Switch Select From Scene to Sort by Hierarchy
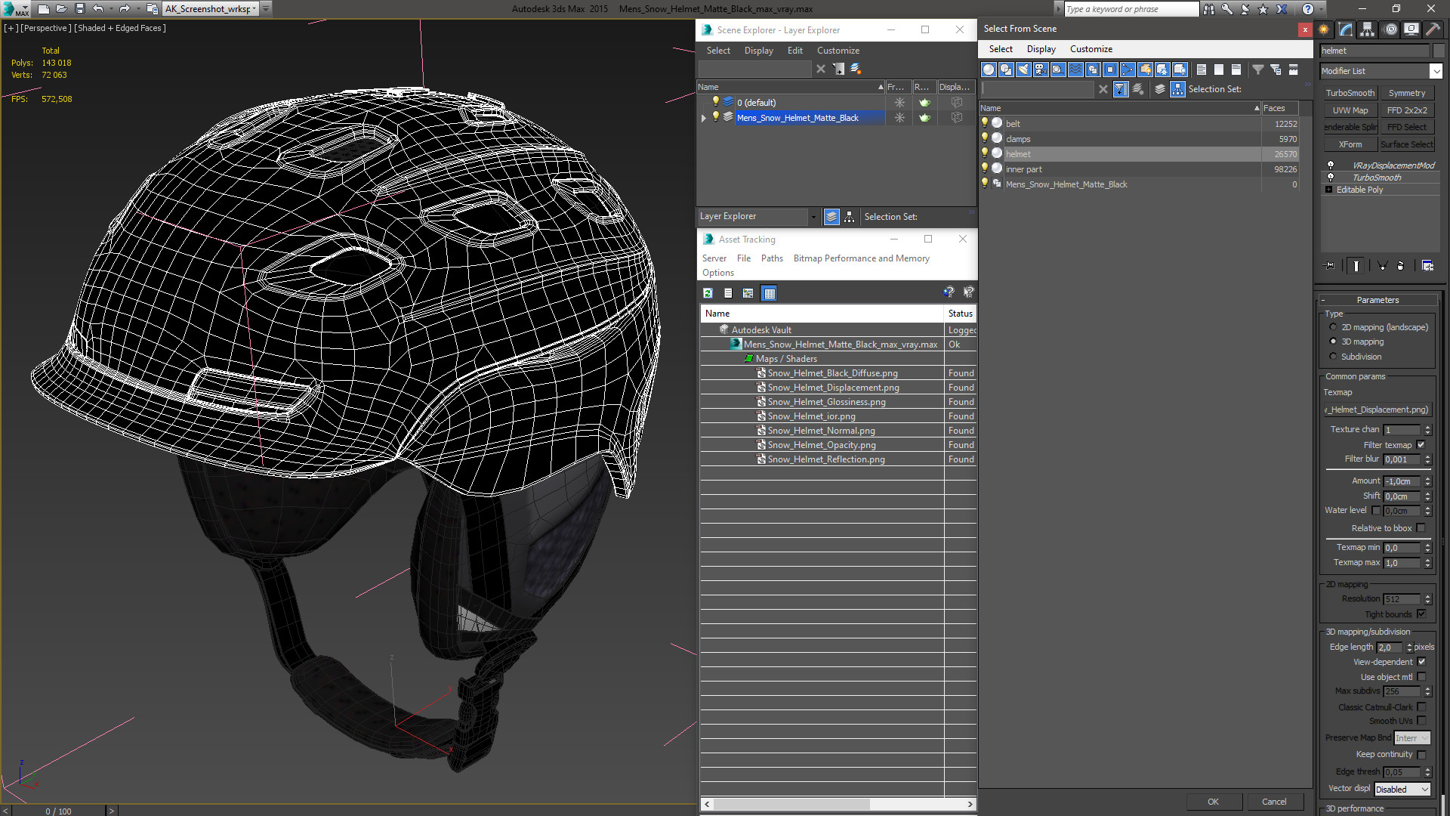 click(1178, 89)
